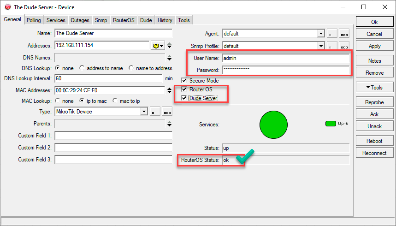Click the User Name field
The width and height of the screenshot is (396, 226).
tap(286, 58)
